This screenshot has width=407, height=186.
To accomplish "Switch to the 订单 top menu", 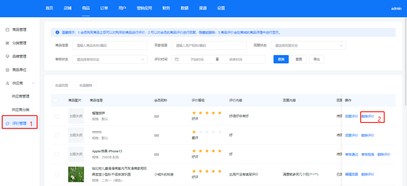I will click(x=104, y=8).
